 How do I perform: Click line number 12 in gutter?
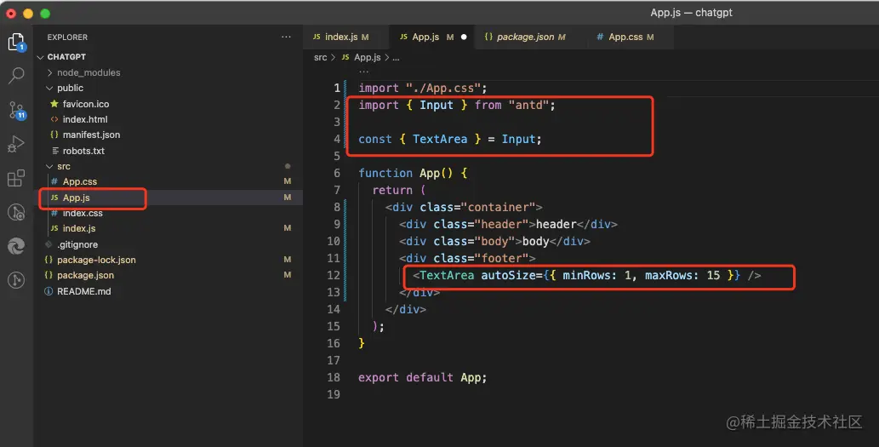[x=334, y=275]
